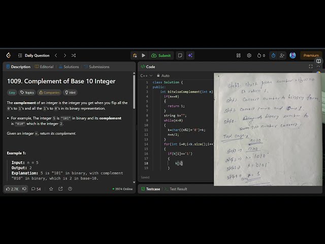325x244 pixels.
Task: Switch to the Testcase tab
Action: pyautogui.click(x=151, y=189)
